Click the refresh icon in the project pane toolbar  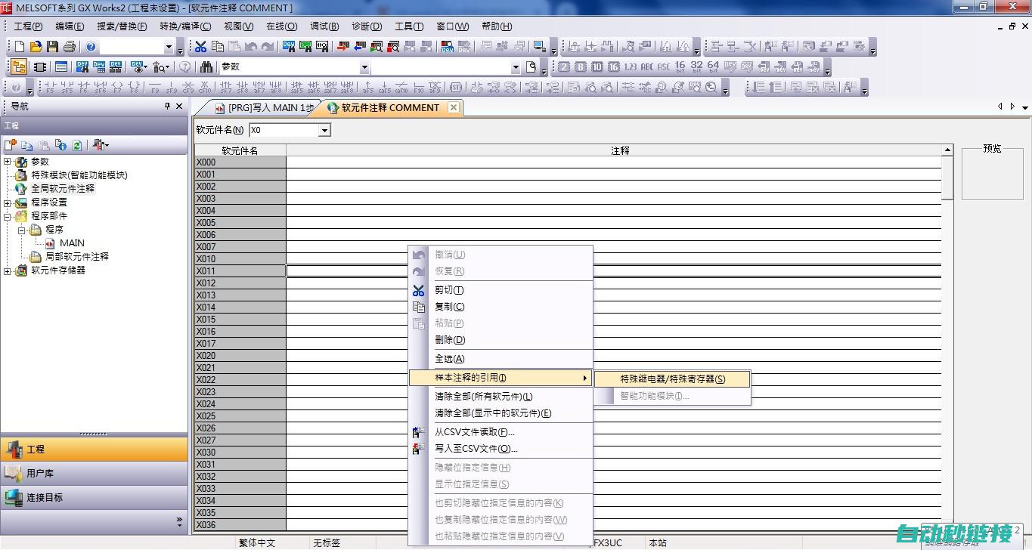[x=77, y=145]
